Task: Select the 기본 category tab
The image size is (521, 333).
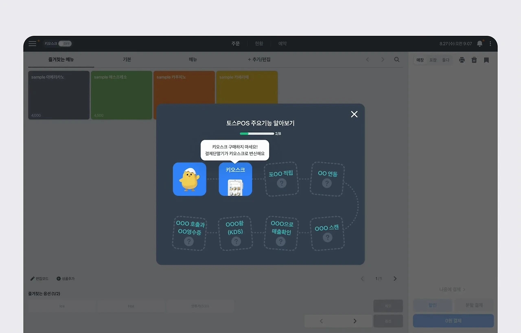Action: click(127, 59)
